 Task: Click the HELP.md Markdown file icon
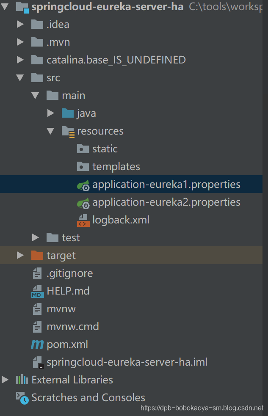click(x=37, y=291)
